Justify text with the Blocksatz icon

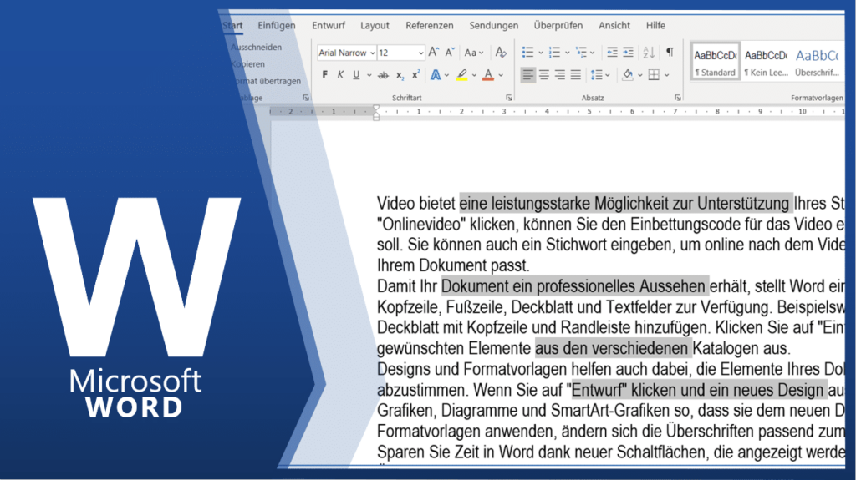click(576, 75)
